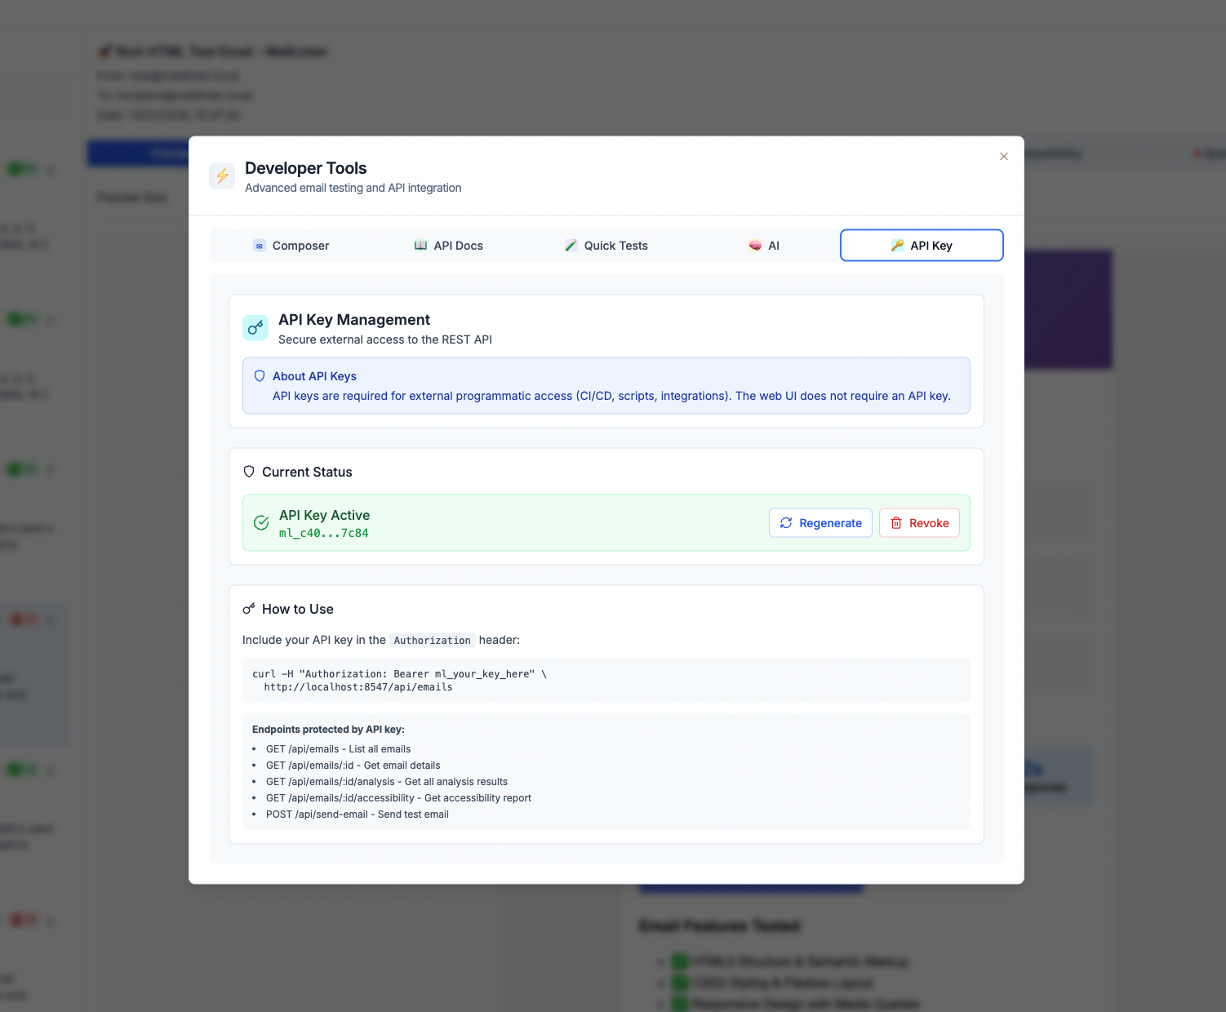Click 'Endpoints protected by API key:' heading
This screenshot has width=1226, height=1012.
coord(328,730)
